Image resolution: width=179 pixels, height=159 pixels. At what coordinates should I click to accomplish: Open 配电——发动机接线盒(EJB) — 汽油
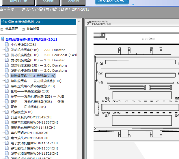pyautogui.click(x=37, y=96)
